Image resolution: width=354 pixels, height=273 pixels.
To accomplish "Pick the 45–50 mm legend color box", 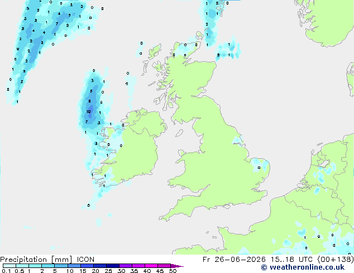I will point(164,266).
